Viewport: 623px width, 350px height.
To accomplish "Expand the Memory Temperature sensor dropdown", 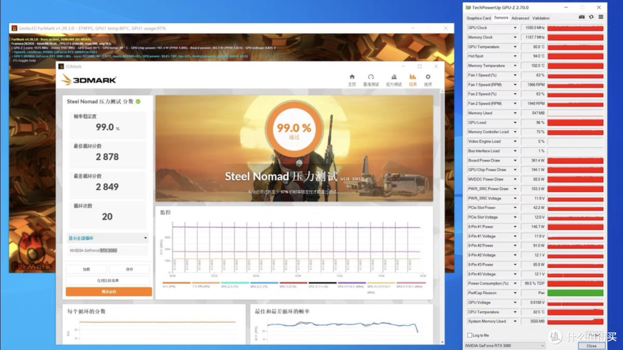I will (515, 66).
